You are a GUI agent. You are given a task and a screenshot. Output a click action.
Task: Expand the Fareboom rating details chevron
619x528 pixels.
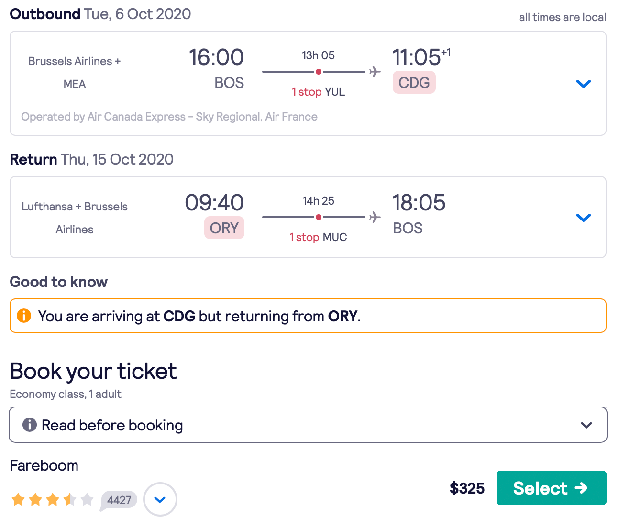pos(160,500)
